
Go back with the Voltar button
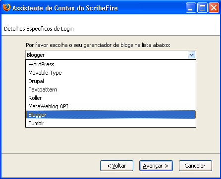click(116, 166)
